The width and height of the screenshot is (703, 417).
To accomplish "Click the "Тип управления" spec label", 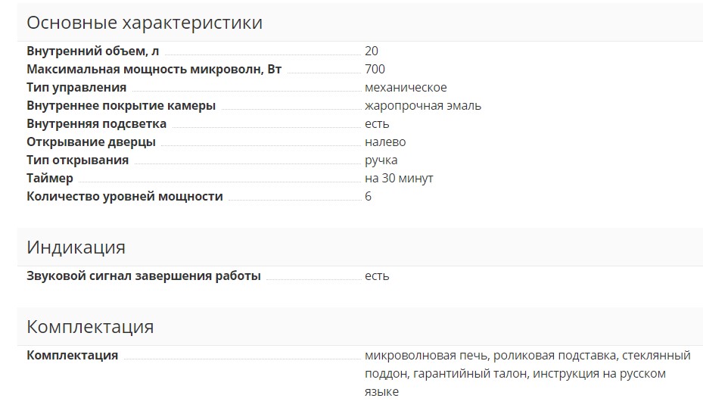I will point(76,88).
